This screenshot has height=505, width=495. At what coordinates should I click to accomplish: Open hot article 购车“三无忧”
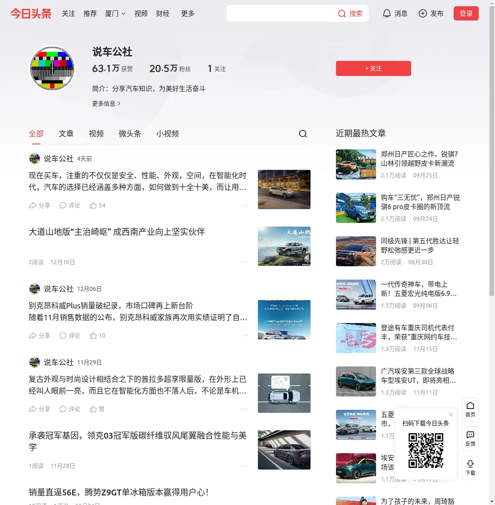coord(420,202)
